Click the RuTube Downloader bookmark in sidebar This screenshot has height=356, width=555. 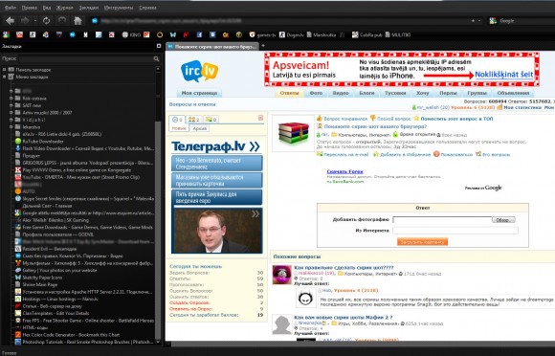pos(39,142)
